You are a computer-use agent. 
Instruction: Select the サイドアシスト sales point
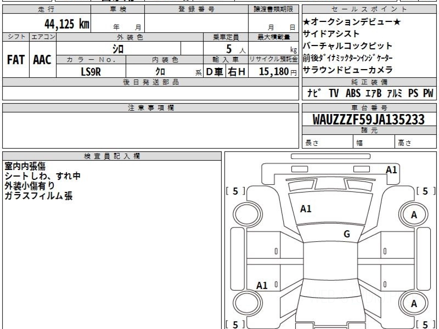point(331,34)
